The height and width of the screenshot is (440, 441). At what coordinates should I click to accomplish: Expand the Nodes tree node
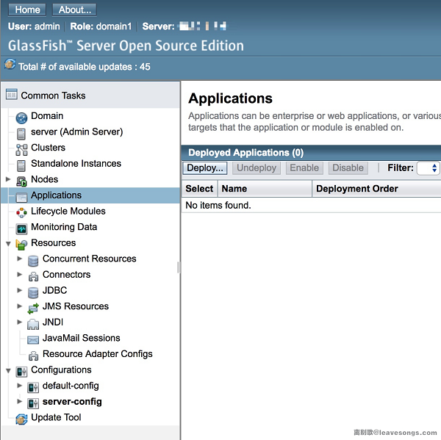(8, 179)
